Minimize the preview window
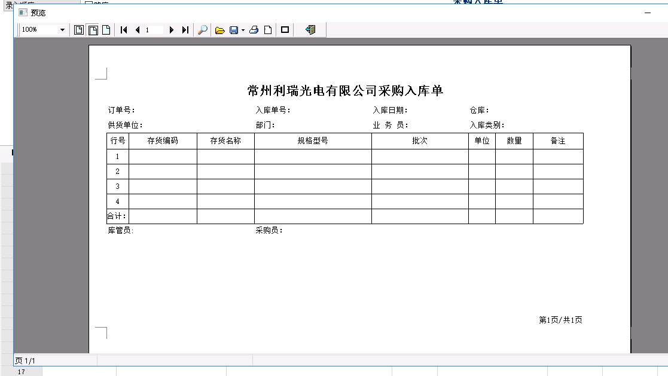The image size is (668, 376). pyautogui.click(x=648, y=13)
